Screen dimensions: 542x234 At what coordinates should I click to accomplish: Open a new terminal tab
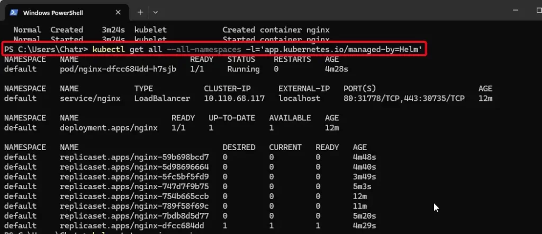(x=140, y=13)
